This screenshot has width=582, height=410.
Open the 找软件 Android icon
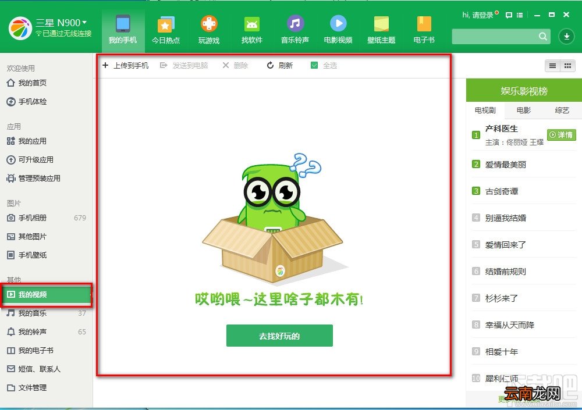pos(252,31)
